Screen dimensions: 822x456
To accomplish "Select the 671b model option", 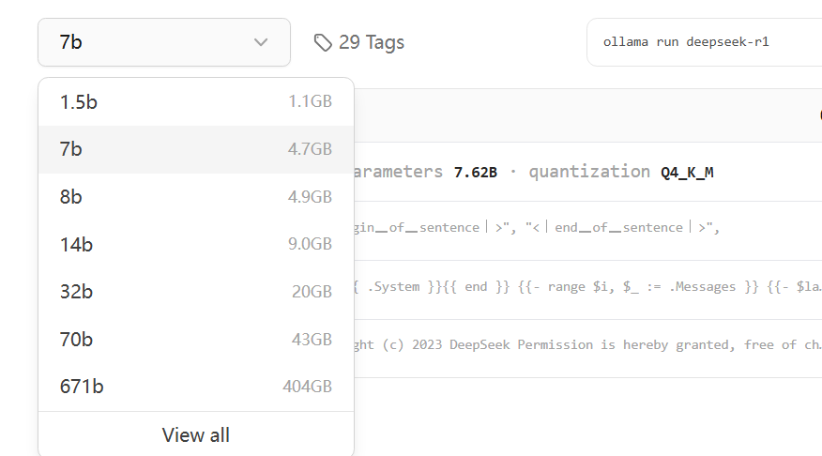I will tap(195, 386).
